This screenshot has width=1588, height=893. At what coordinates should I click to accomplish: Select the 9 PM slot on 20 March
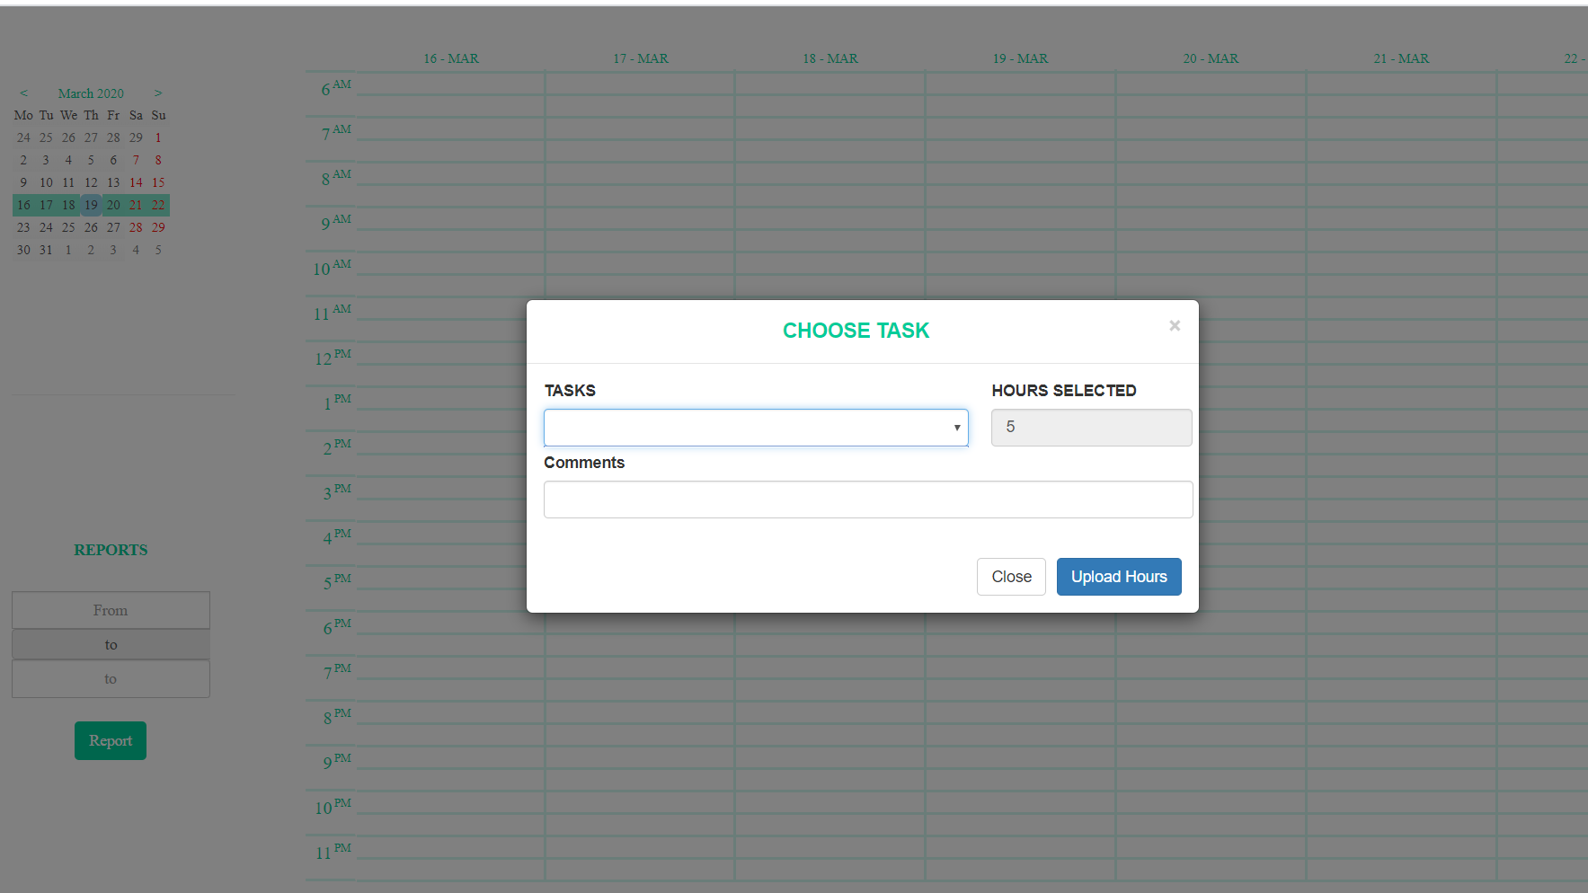pos(1211,768)
